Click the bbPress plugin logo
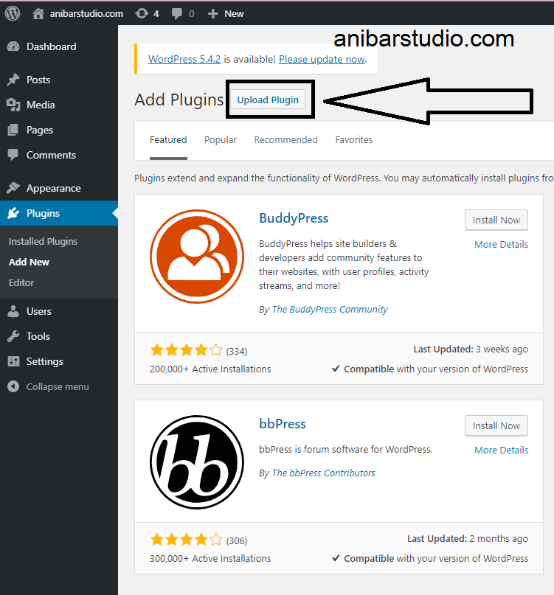The height and width of the screenshot is (595, 554). [x=197, y=462]
